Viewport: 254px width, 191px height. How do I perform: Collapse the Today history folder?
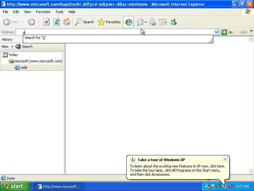pyautogui.click(x=13, y=55)
